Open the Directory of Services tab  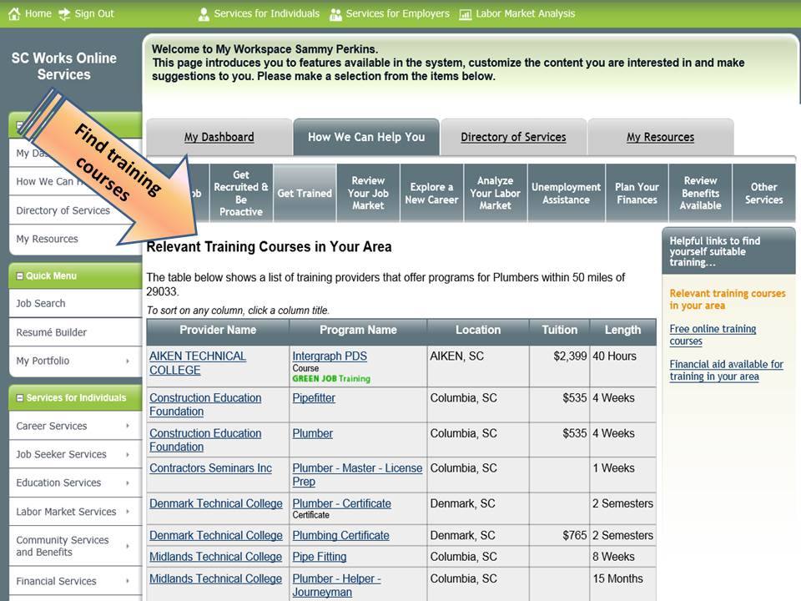(513, 137)
